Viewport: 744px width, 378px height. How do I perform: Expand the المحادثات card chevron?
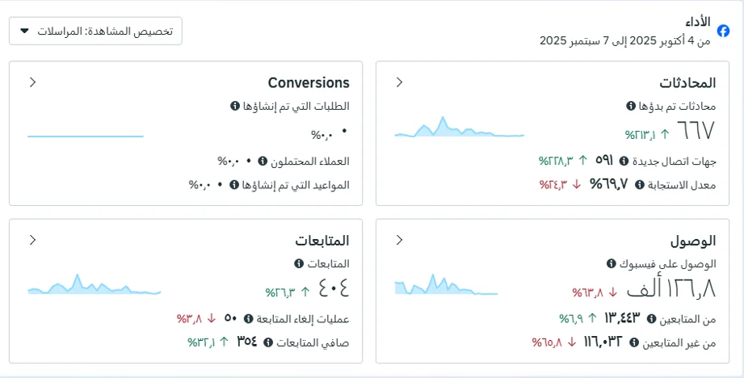(x=399, y=82)
